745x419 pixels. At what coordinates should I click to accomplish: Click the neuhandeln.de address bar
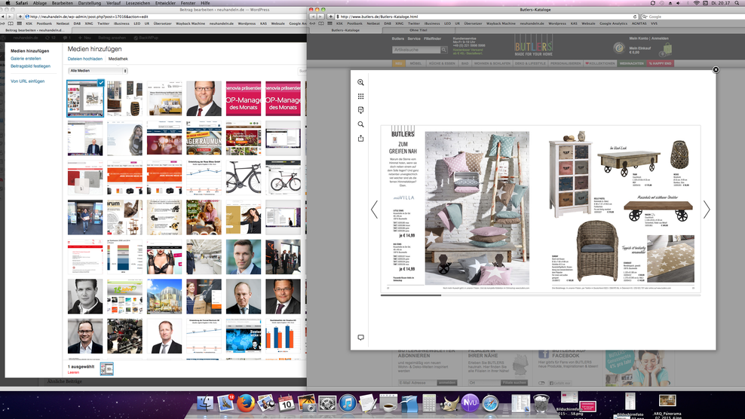(164, 17)
